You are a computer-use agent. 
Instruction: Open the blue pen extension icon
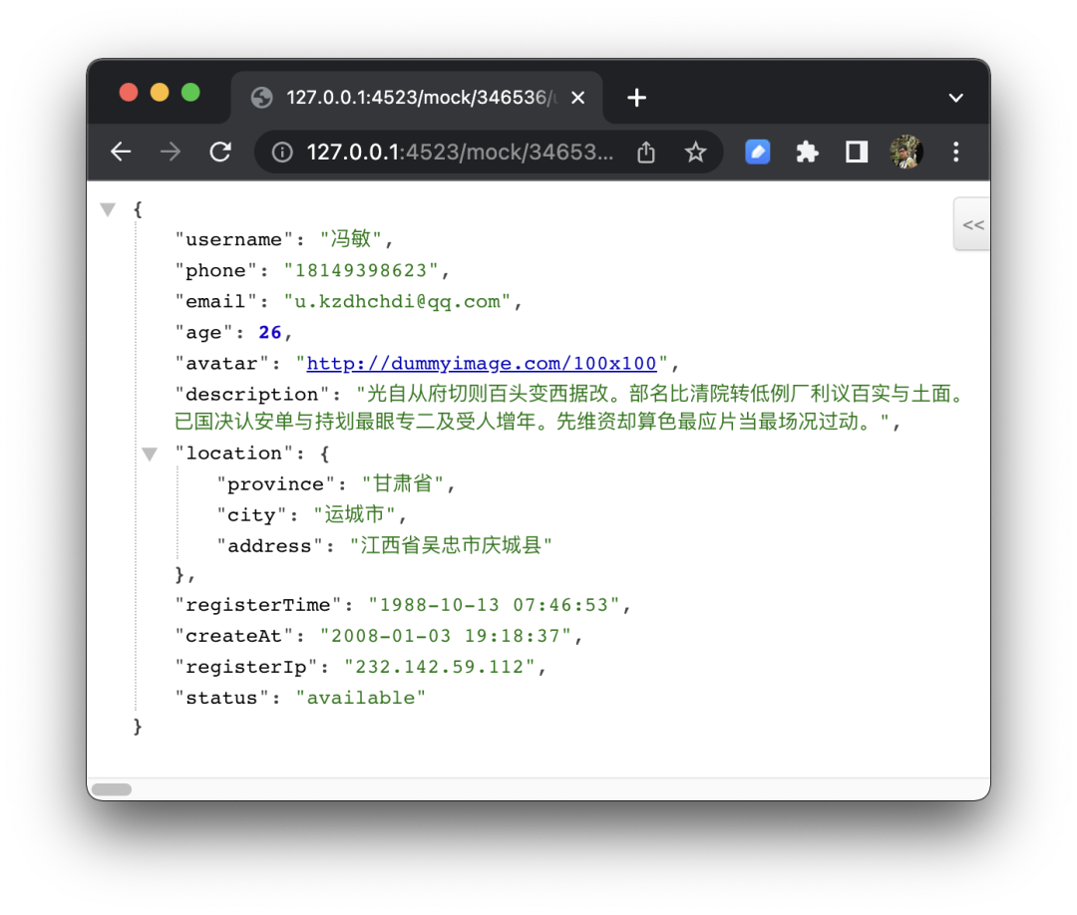(x=758, y=152)
